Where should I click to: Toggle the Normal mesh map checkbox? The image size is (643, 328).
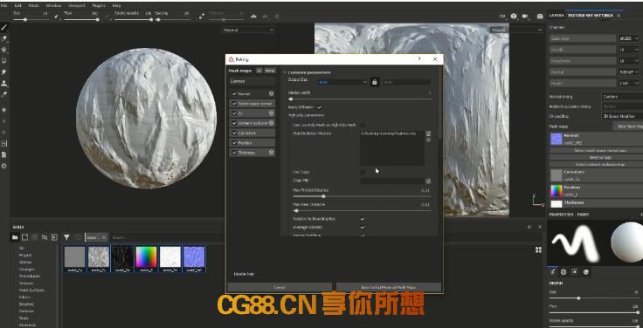click(234, 93)
